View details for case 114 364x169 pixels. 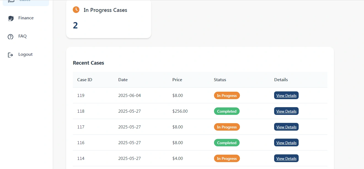(286, 159)
